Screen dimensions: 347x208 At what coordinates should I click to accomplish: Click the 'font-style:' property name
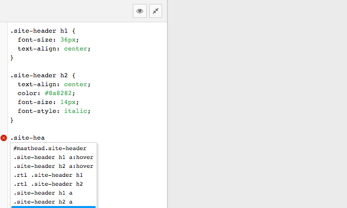click(39, 111)
